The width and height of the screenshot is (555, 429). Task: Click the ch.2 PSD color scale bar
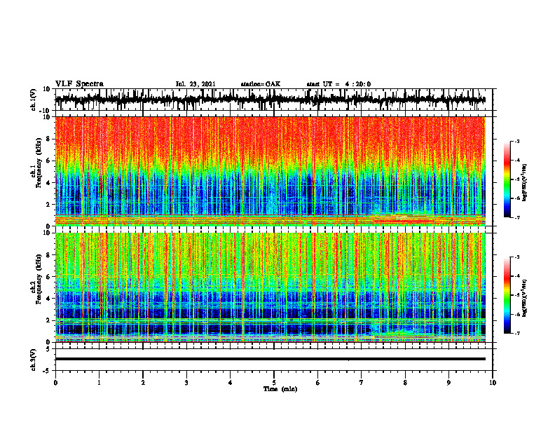507,295
